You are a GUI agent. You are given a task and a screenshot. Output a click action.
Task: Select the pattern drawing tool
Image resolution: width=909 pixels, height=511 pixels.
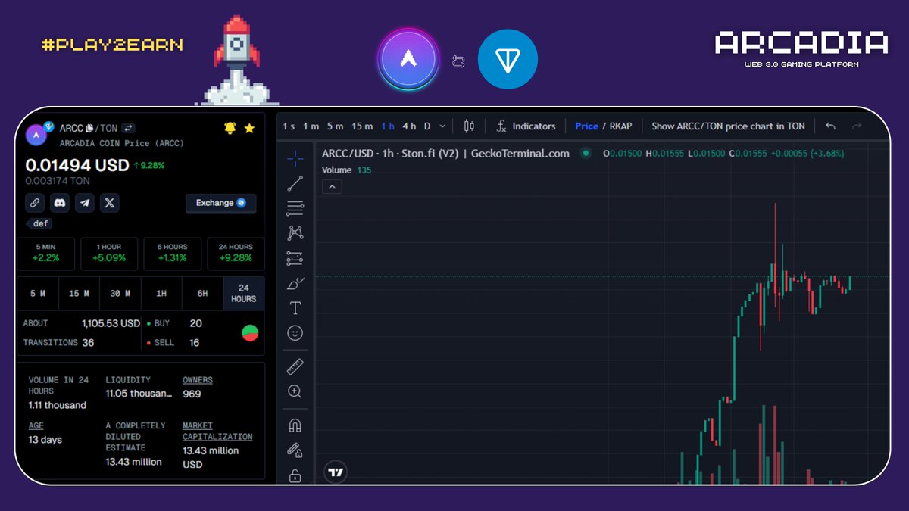click(x=295, y=233)
